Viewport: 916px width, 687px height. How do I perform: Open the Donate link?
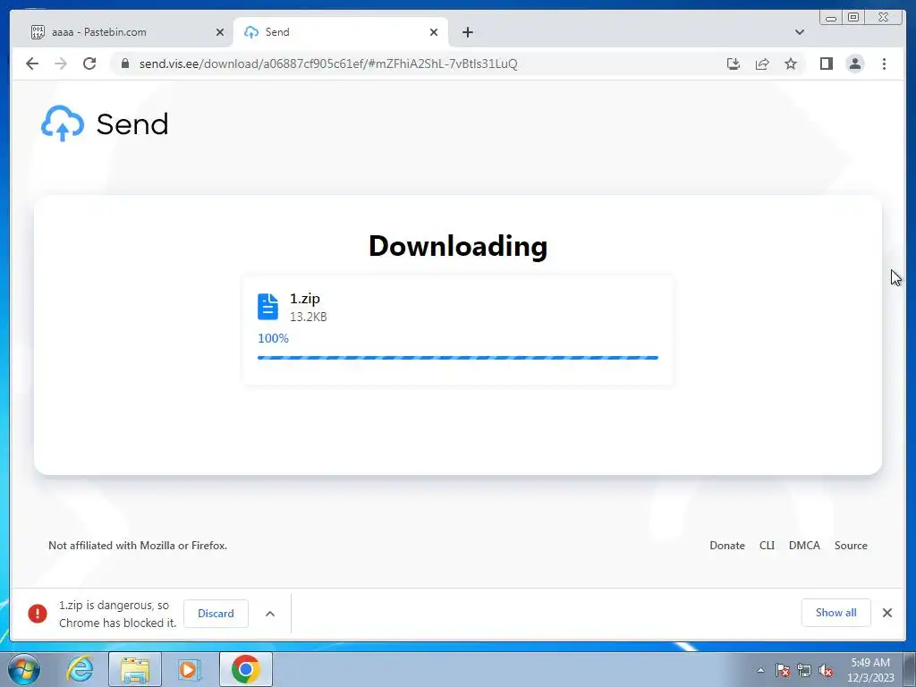[x=727, y=545]
